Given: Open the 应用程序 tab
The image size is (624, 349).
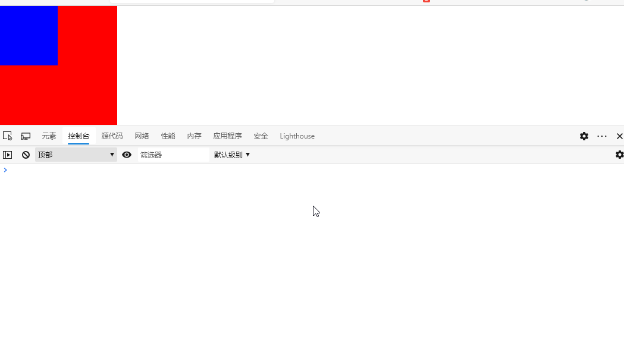Looking at the screenshot, I should pos(227,136).
